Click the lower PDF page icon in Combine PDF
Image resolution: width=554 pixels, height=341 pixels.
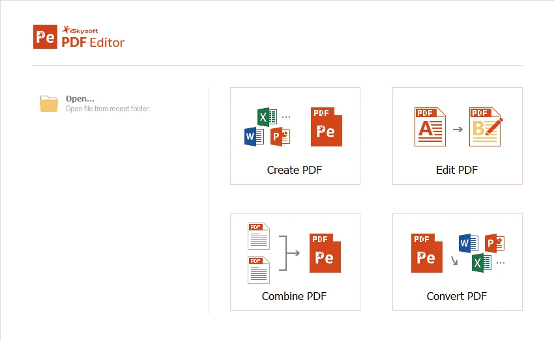tap(259, 270)
